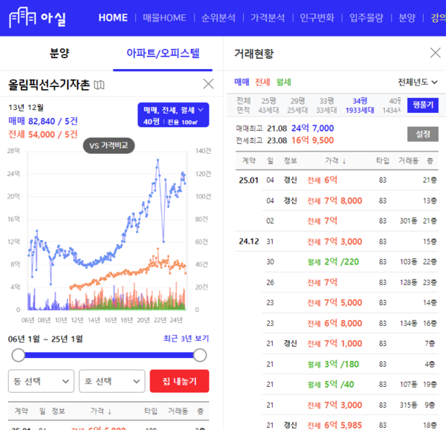Select the 전세 7억 5,000 row

[350, 303]
